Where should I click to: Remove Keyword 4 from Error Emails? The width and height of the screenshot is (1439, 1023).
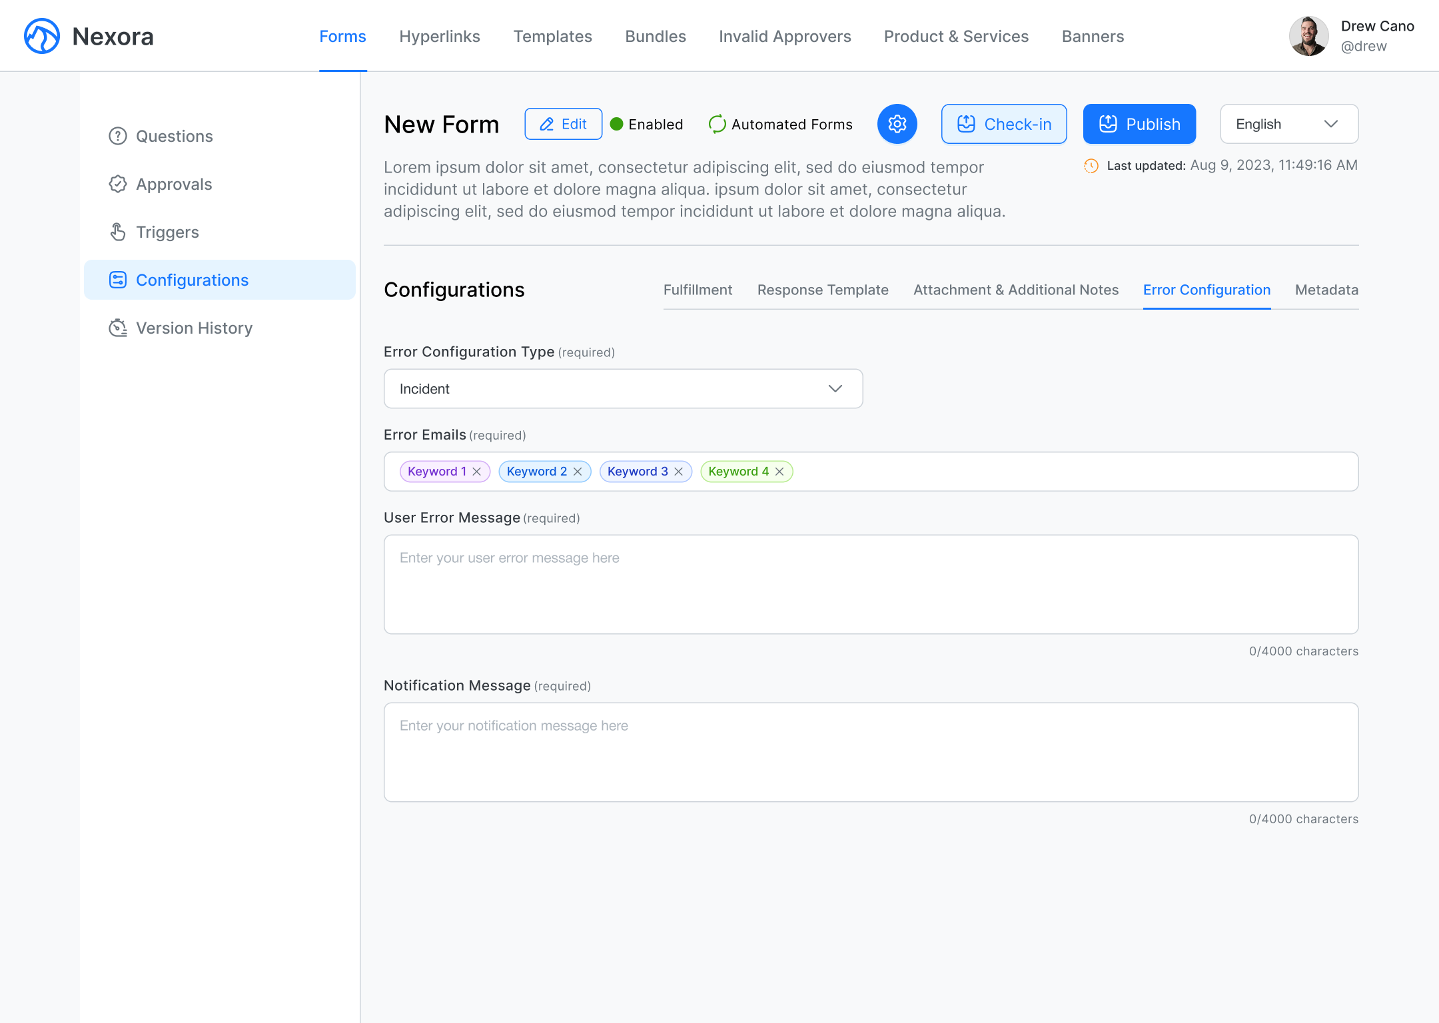(779, 471)
